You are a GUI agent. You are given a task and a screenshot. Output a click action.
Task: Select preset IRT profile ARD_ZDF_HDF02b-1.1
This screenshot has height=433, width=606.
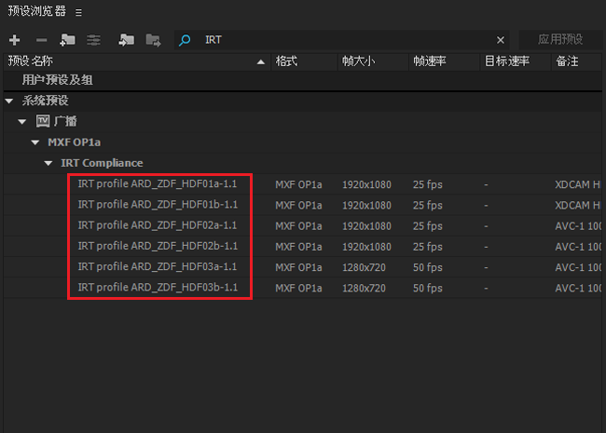158,246
